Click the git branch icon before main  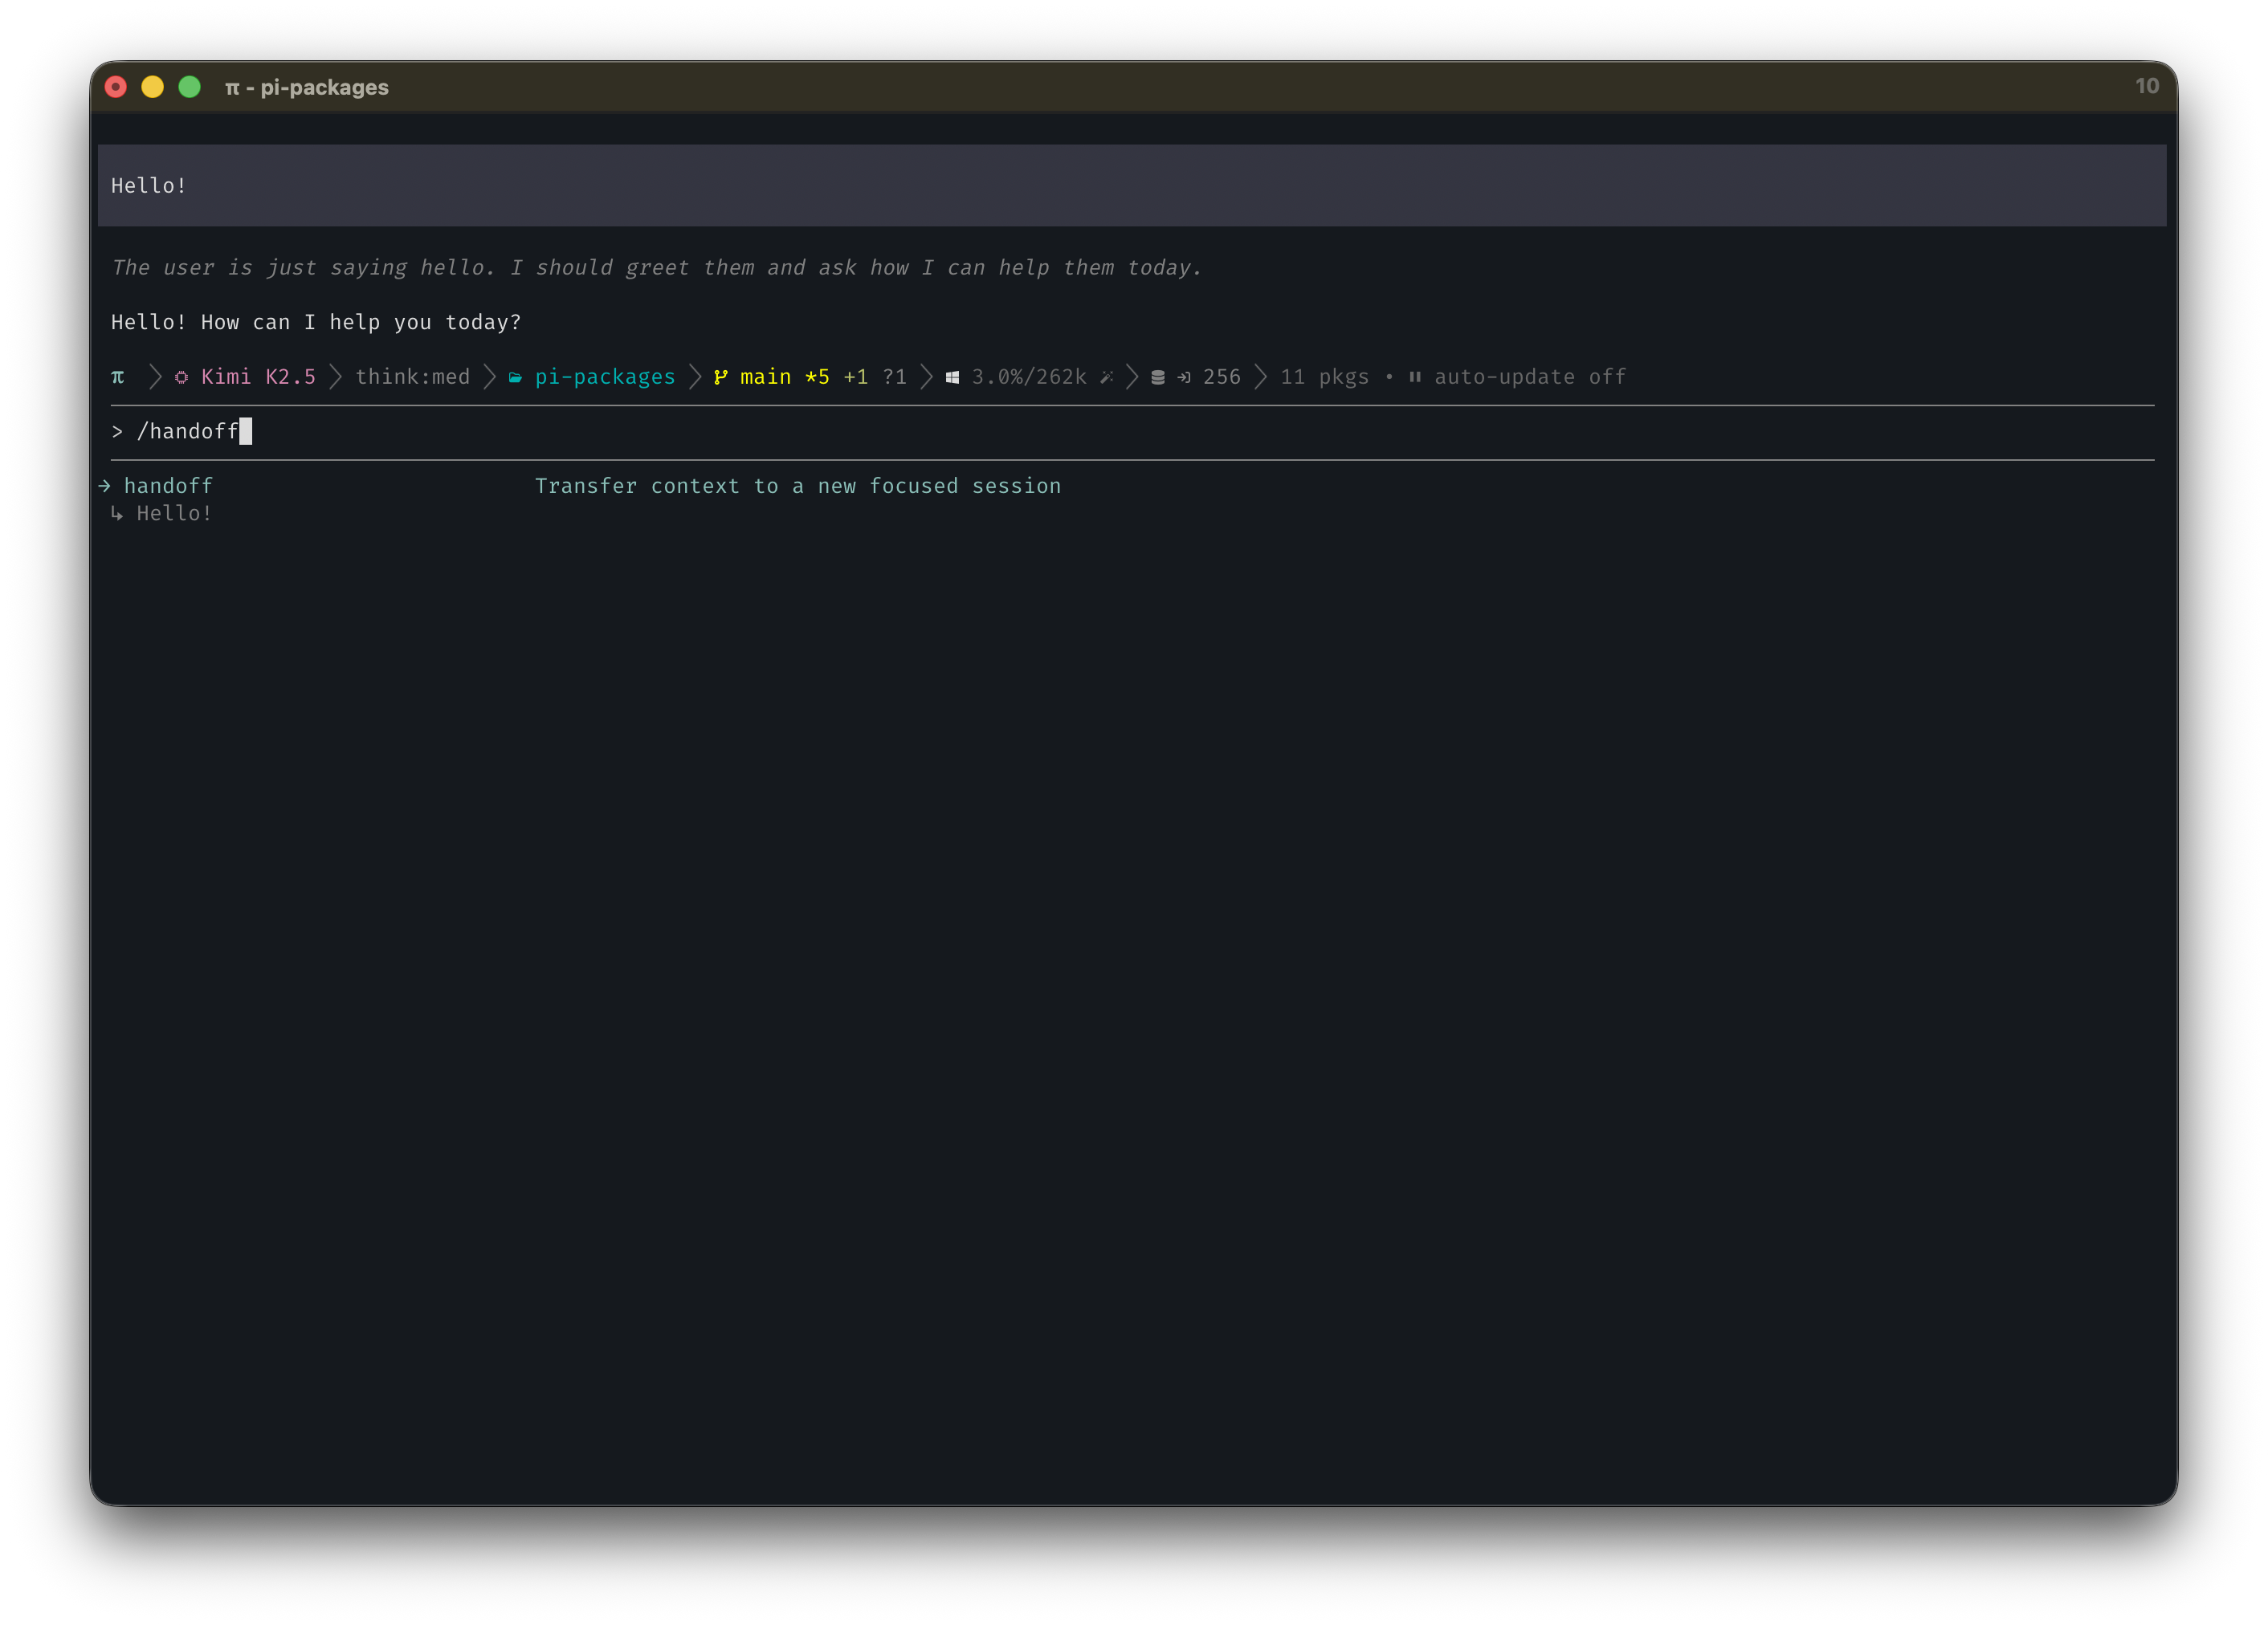coord(720,377)
